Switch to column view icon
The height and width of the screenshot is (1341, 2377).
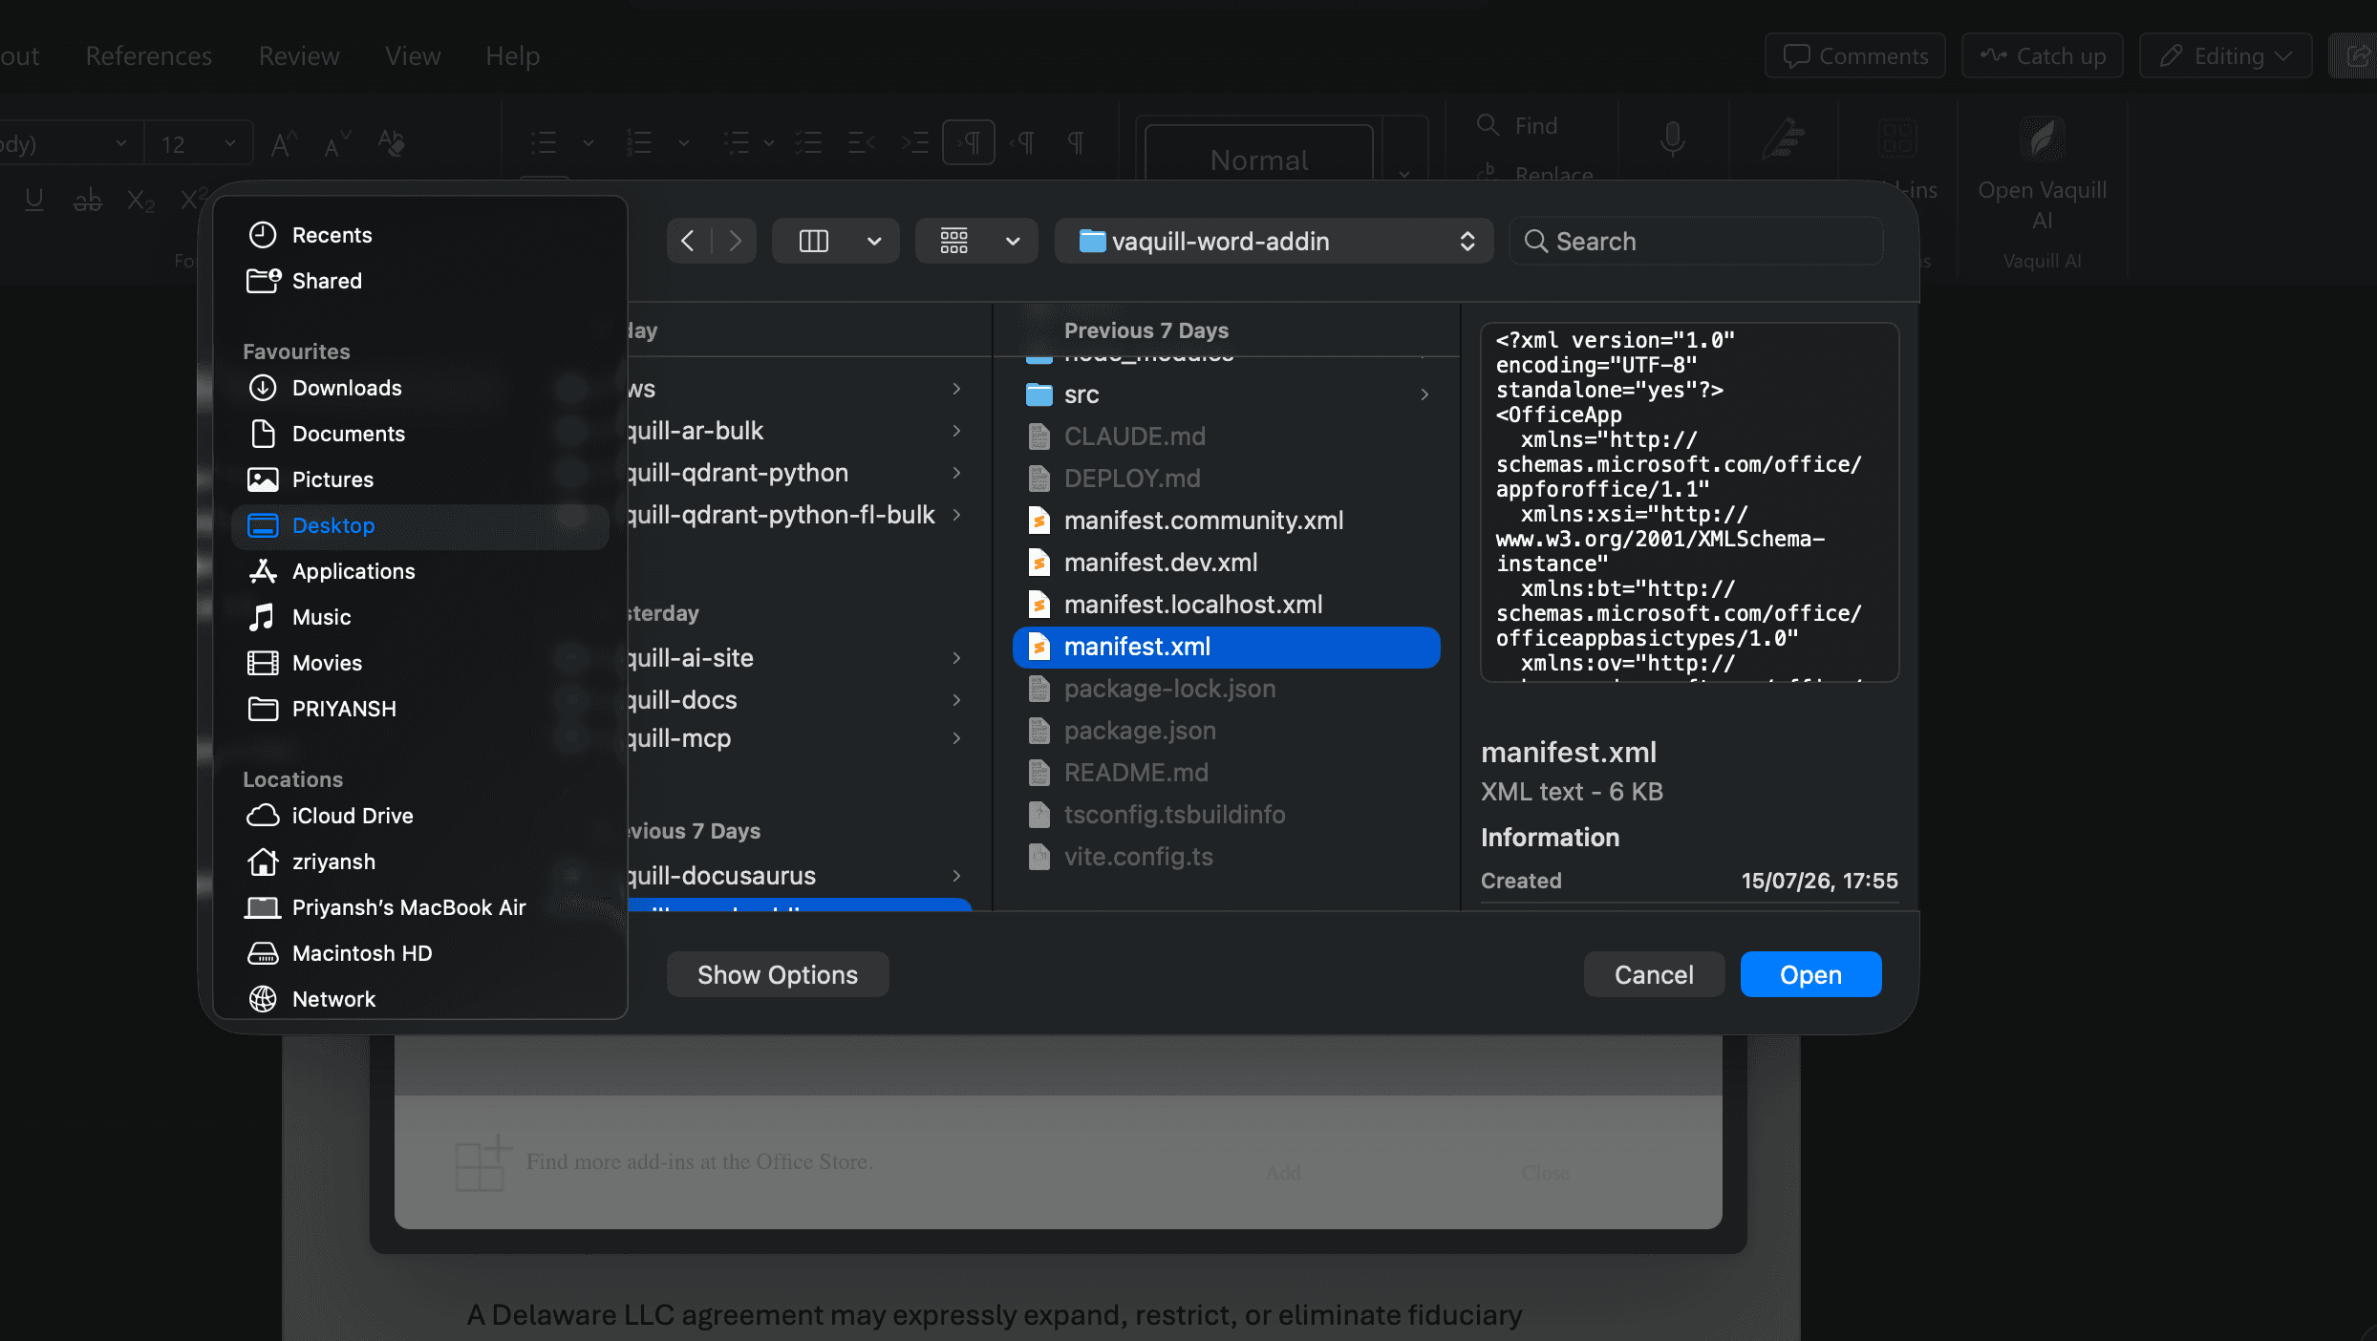click(813, 241)
